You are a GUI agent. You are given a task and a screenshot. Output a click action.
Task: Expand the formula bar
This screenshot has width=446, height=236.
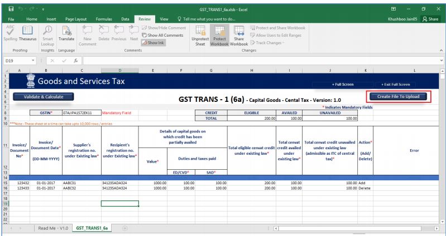pos(441,59)
